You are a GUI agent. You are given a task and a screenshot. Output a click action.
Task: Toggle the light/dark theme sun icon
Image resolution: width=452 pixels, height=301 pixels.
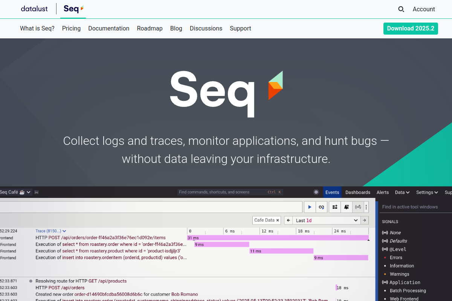click(x=316, y=192)
